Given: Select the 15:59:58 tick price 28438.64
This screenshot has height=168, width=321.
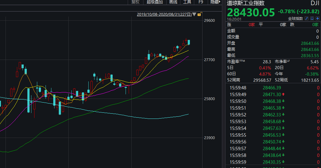Looking at the screenshot, I should coord(272,155).
